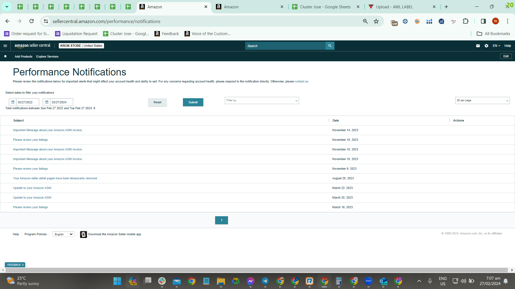Click the Amazon Seller mobile app icon
The image size is (515, 289).
83,234
